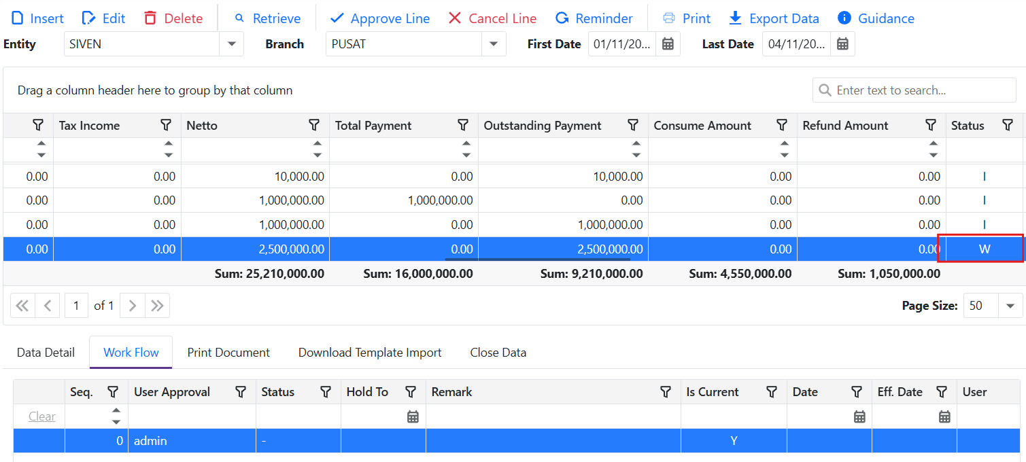Click the Total Payment 1,000,000.00 cell
Image resolution: width=1026 pixels, height=462 pixels.
coord(404,200)
